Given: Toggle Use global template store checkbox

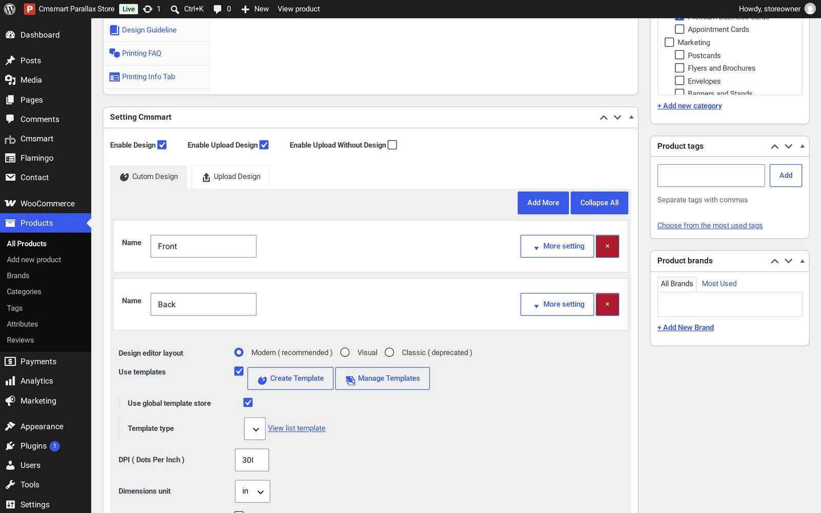Looking at the screenshot, I should 248,403.
